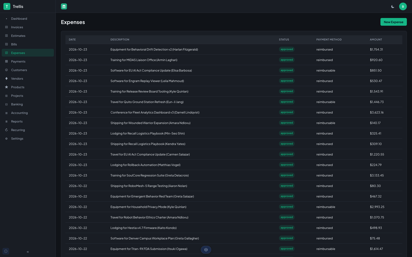The image size is (412, 257).
Task: Click the info icon at sidebar bottom
Action: click(6, 251)
